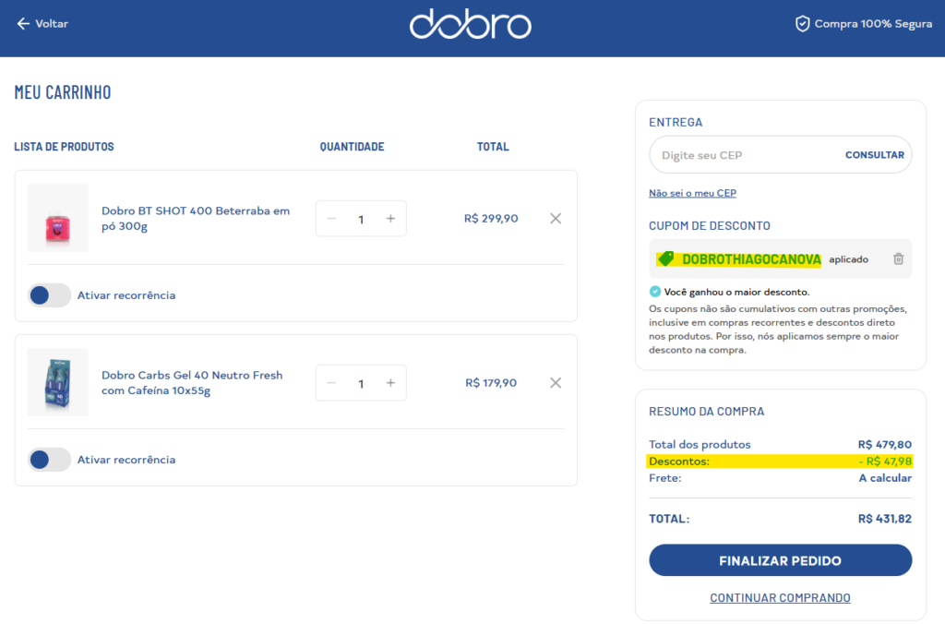Click the quantity value of Carbs Gel 40
The width and height of the screenshot is (945, 624).
pyautogui.click(x=361, y=383)
